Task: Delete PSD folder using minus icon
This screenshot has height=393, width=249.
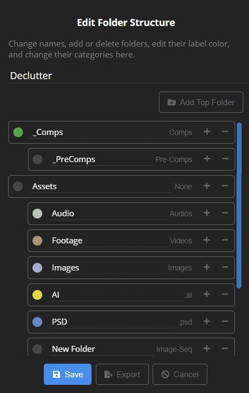Action: [225, 321]
